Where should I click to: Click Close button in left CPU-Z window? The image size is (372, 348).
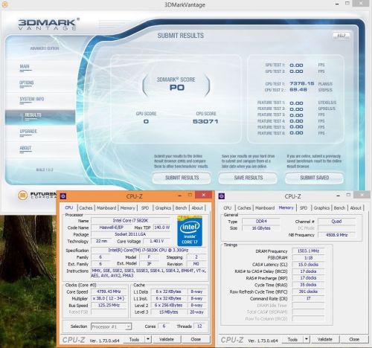[x=196, y=339]
